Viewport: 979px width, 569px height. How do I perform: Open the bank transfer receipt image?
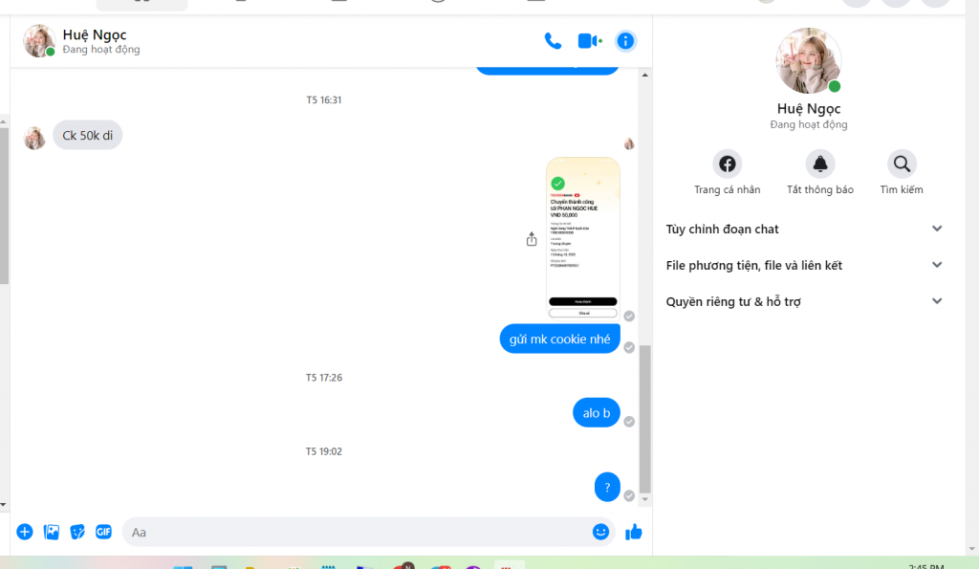(582, 237)
